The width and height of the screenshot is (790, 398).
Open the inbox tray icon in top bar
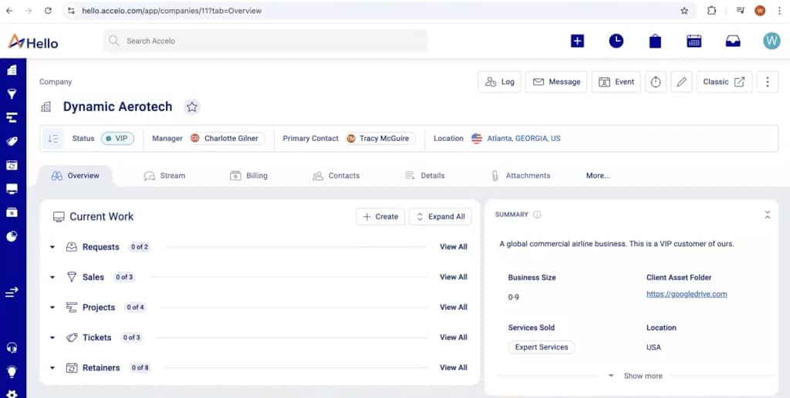tap(733, 42)
